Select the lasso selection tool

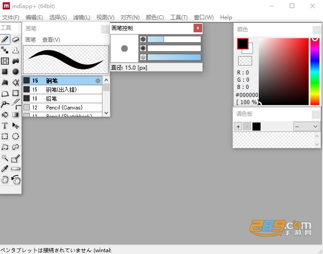point(16,147)
